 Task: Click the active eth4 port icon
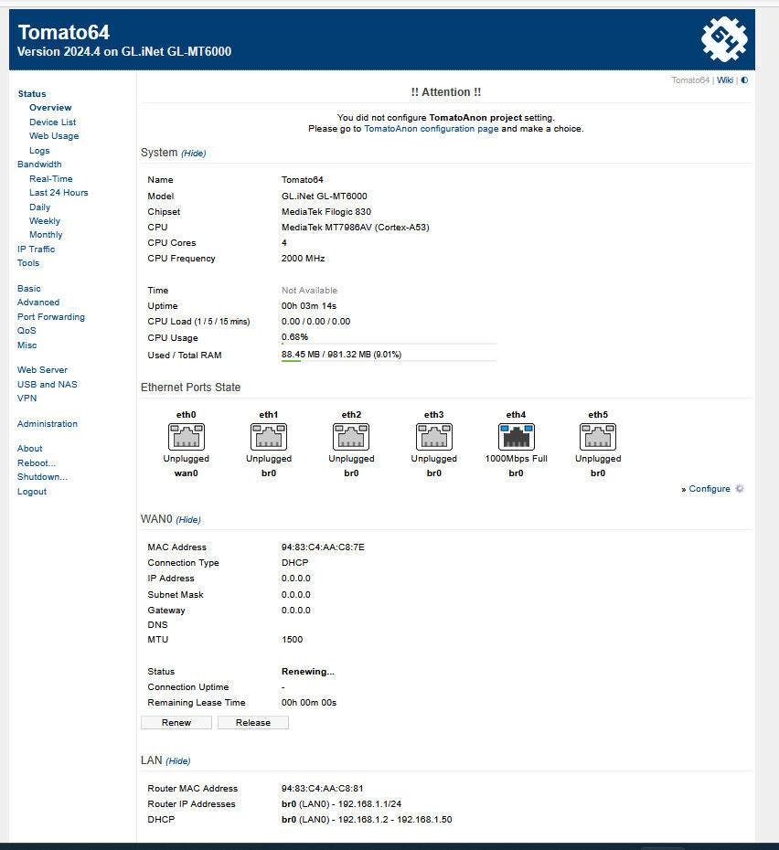click(x=516, y=437)
